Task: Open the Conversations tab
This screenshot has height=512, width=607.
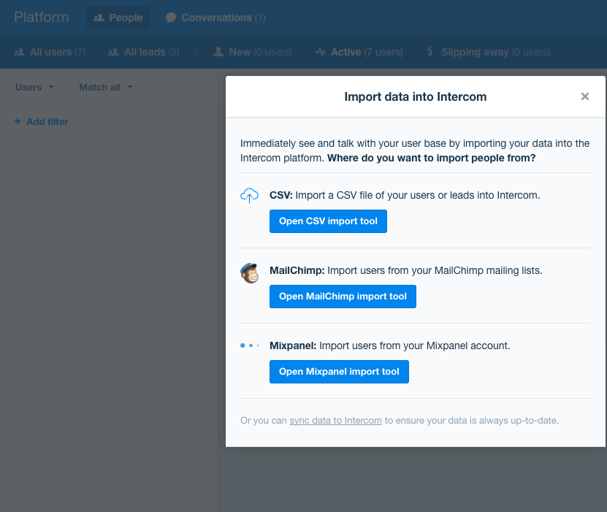Action: pyautogui.click(x=215, y=18)
